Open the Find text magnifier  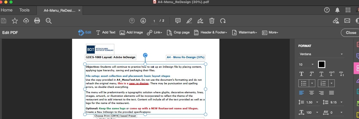coord(49,21)
